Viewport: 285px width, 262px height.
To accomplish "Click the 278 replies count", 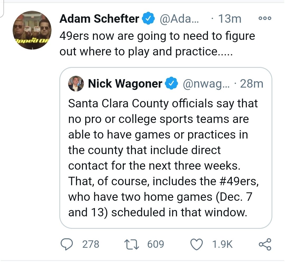I will (x=91, y=244).
